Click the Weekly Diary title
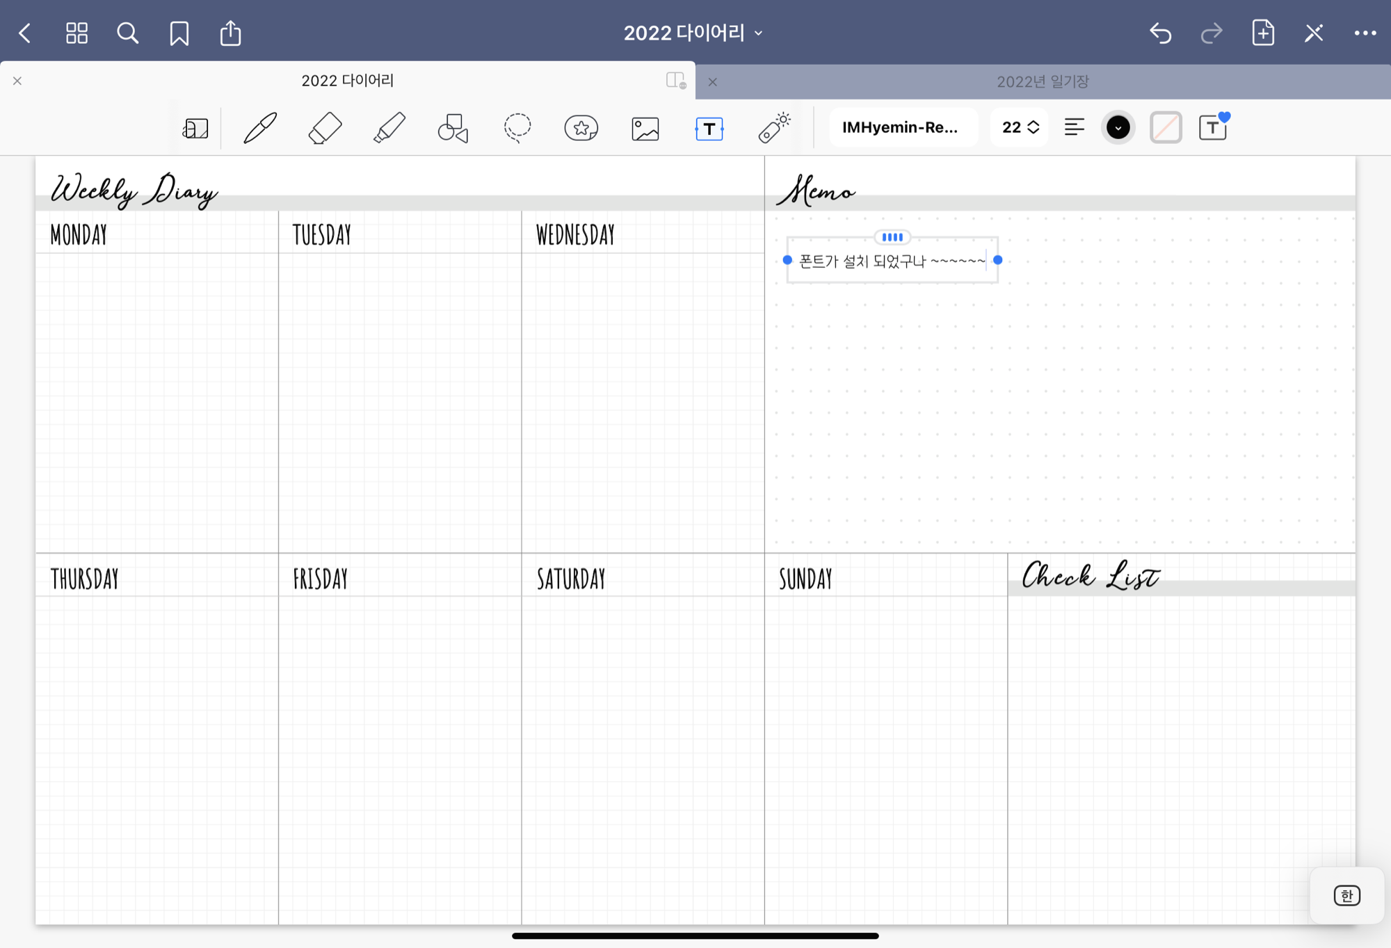Viewport: 1391px width, 948px height. (134, 191)
